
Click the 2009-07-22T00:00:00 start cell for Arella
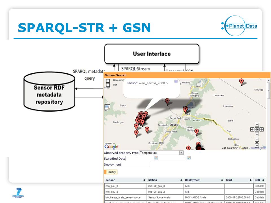pos(239,197)
